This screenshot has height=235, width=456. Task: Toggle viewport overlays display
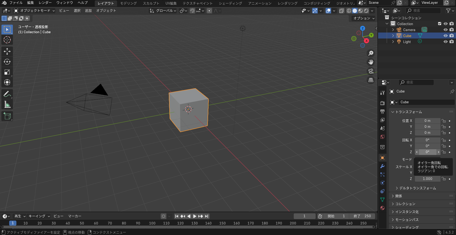328,11
